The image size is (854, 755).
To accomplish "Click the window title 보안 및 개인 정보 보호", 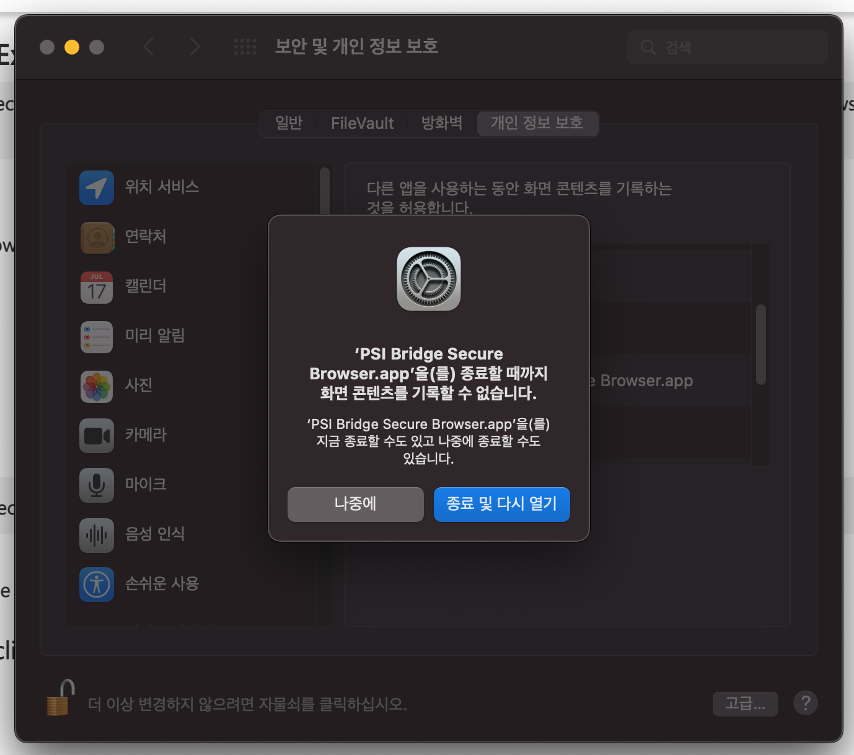I will click(x=356, y=46).
